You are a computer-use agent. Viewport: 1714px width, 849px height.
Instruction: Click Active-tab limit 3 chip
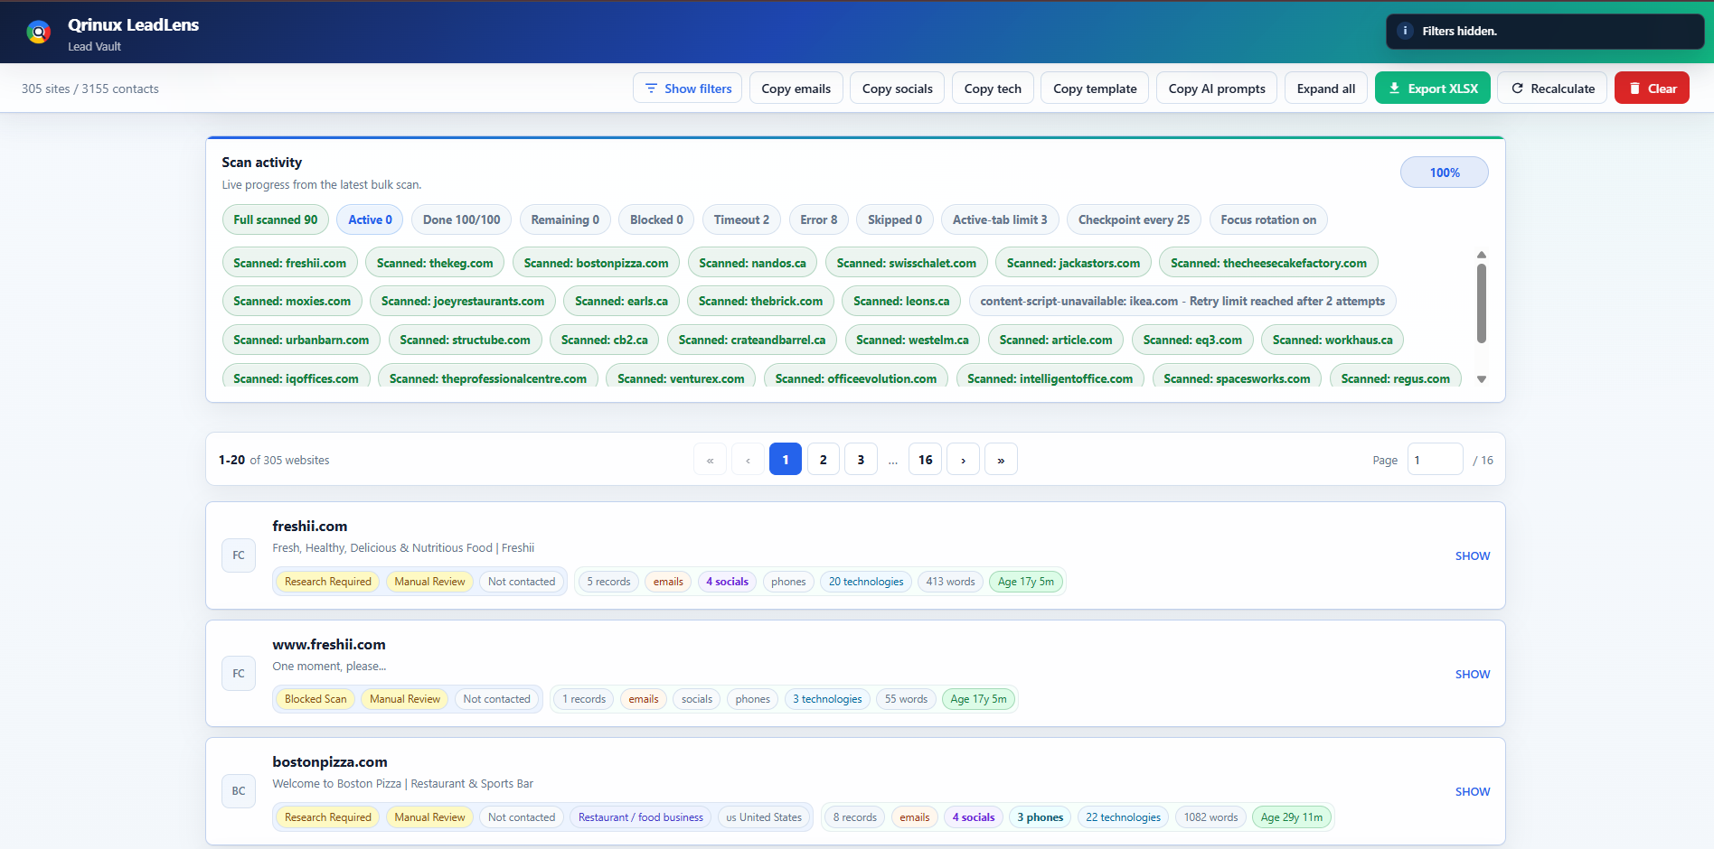pyautogui.click(x=1000, y=219)
